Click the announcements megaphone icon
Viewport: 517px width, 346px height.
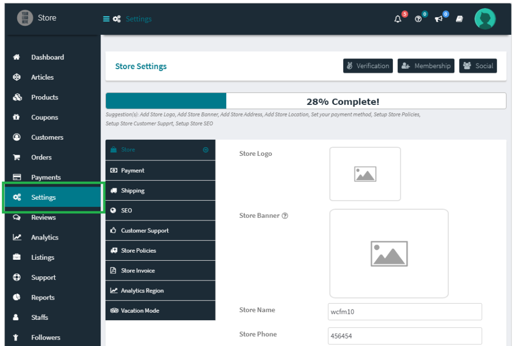(439, 19)
